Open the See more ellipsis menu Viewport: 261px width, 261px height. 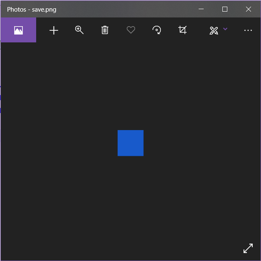pyautogui.click(x=248, y=30)
